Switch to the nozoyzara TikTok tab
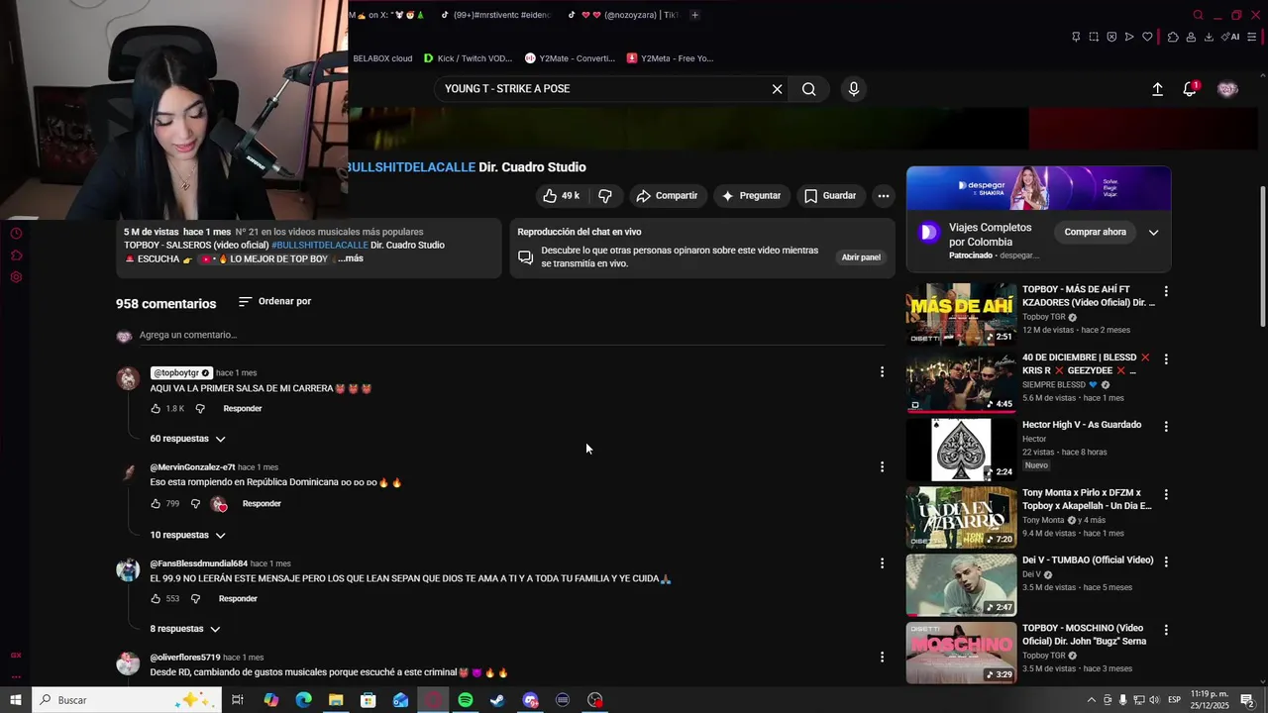This screenshot has height=713, width=1268. (622, 15)
